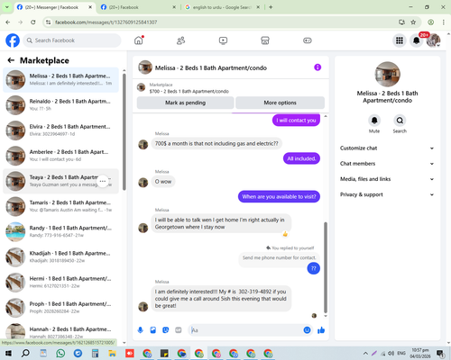Expand Customize chat section

click(387, 148)
